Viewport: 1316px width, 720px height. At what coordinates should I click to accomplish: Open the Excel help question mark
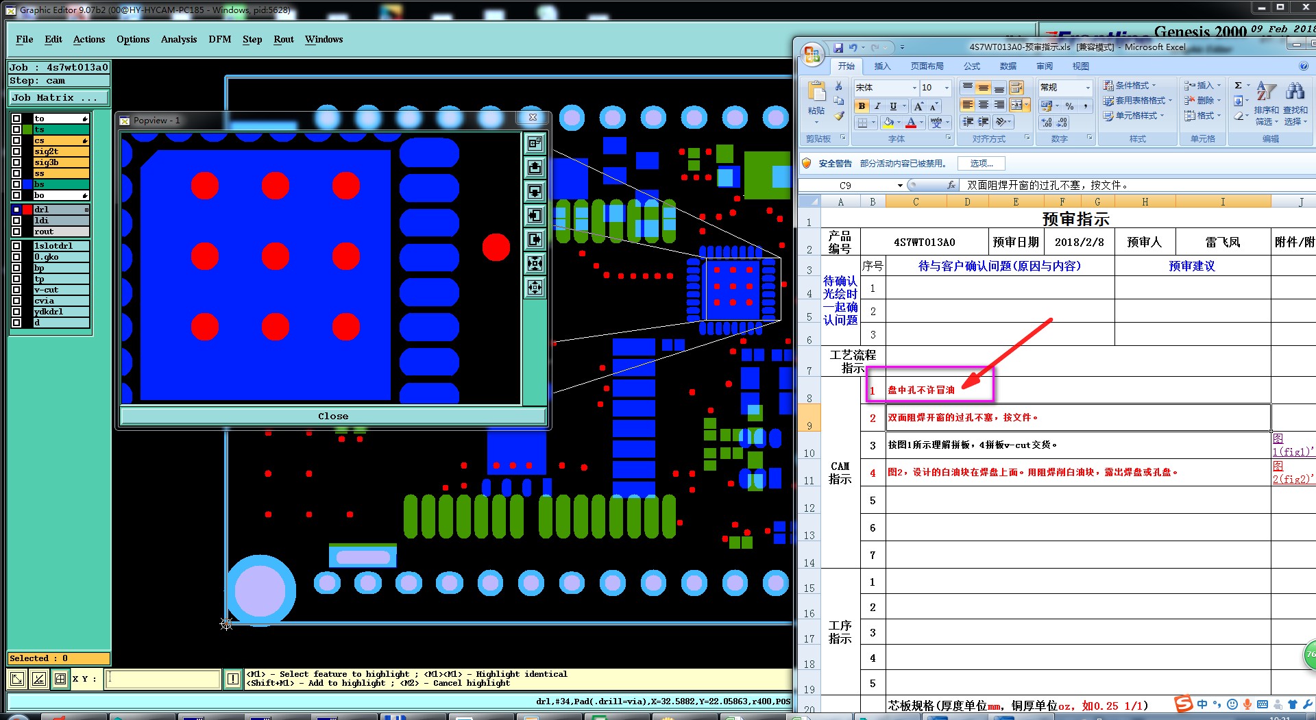click(1303, 66)
